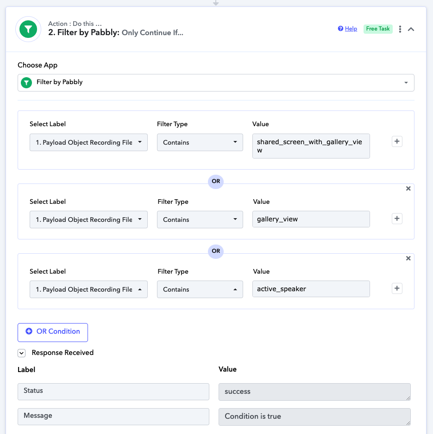Image resolution: width=433 pixels, height=434 pixels.
Task: Collapse the Filter by Pabbly step
Action: click(x=411, y=29)
